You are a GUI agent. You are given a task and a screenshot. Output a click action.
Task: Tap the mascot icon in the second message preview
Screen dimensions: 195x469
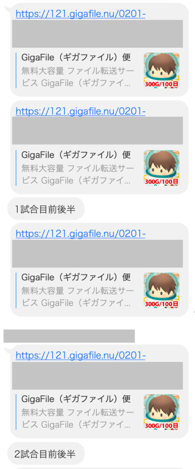162,168
